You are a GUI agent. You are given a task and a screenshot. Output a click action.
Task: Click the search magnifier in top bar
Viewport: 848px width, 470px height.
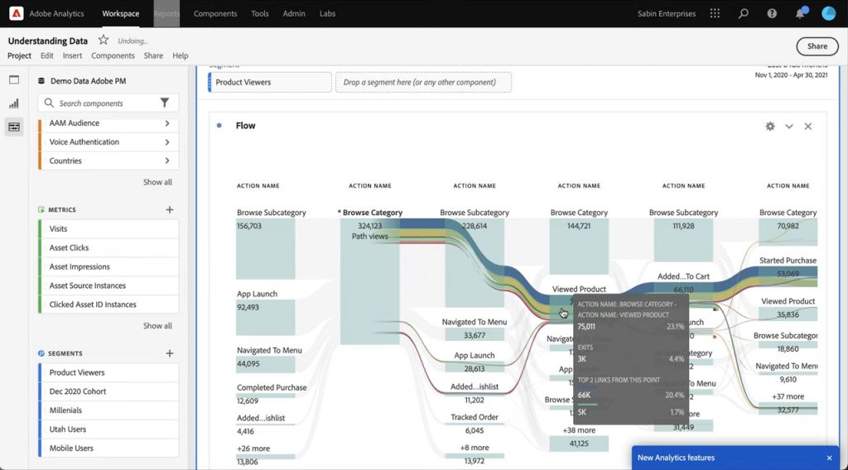744,13
